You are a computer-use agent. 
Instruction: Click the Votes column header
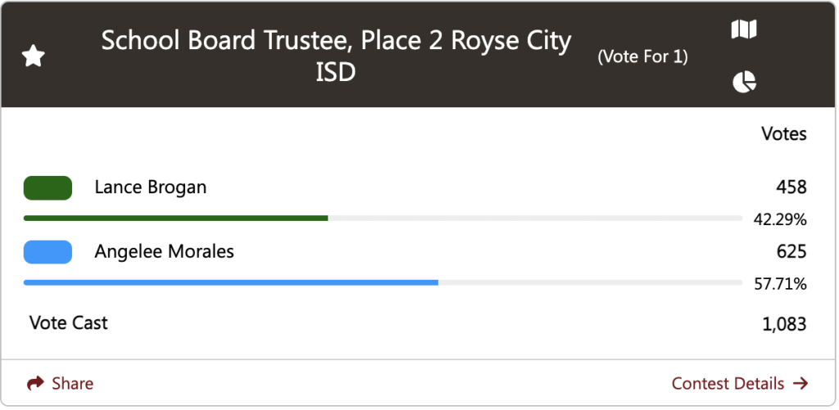point(784,133)
